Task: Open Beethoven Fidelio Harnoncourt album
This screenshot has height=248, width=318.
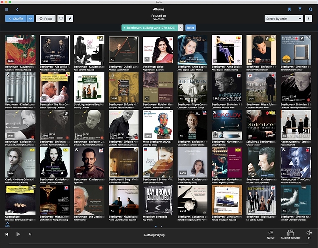Action: 158,87
